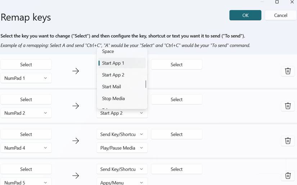Pick Stop Media from the key list
The height and width of the screenshot is (185, 297).
(x=122, y=98)
